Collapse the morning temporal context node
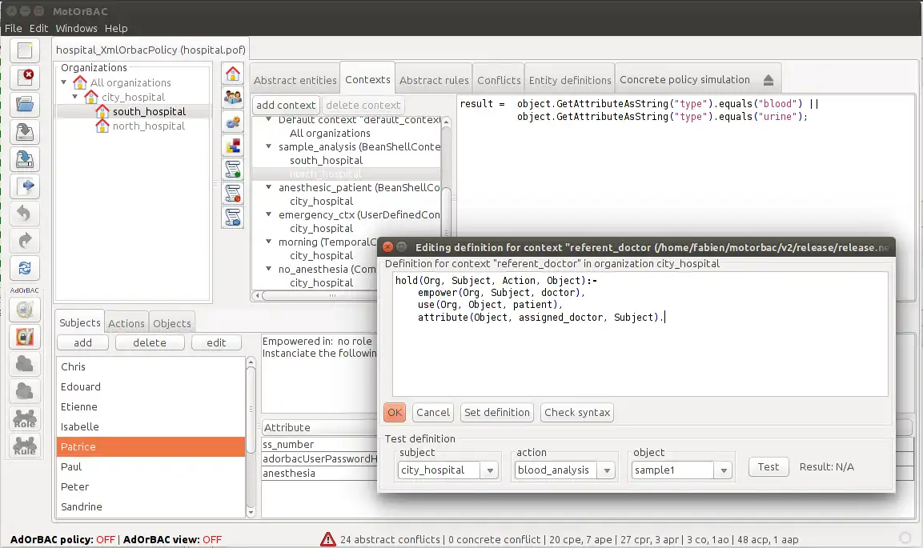 pyautogui.click(x=268, y=242)
